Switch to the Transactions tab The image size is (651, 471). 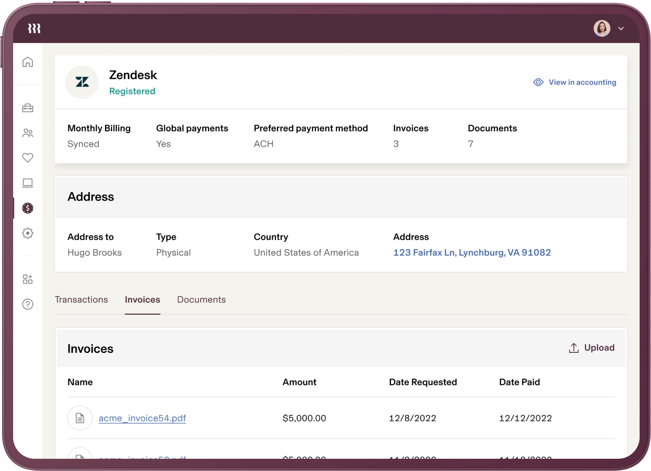[x=81, y=300]
